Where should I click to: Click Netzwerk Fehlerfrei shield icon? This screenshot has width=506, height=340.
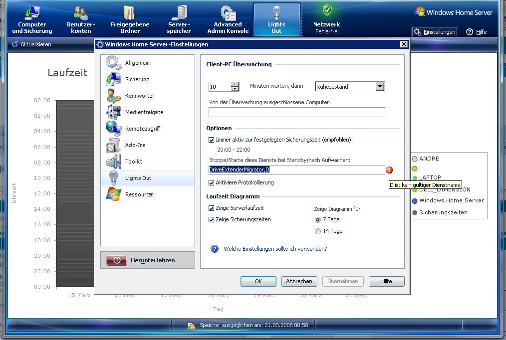(327, 10)
